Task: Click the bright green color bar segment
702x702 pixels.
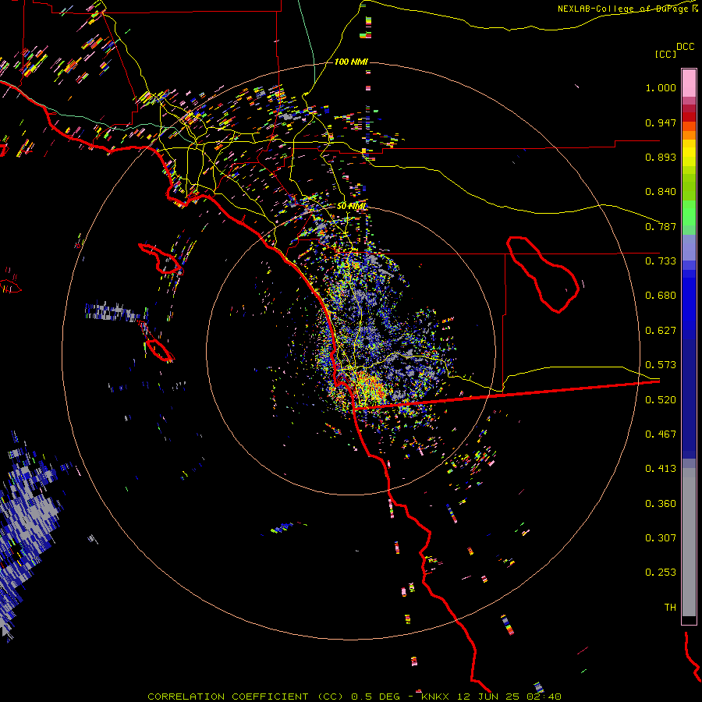Action: click(x=689, y=213)
